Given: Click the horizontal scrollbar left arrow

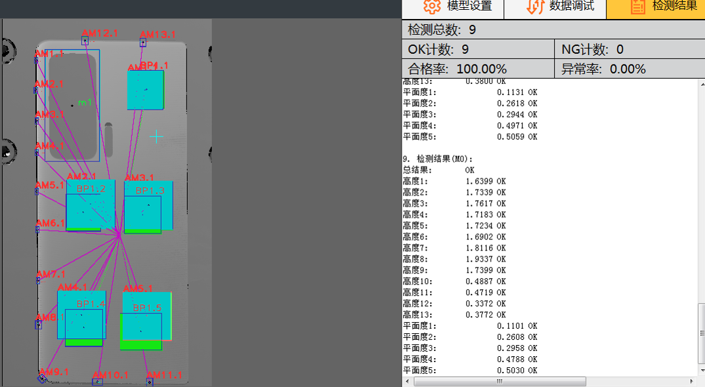Looking at the screenshot, I should point(408,381).
